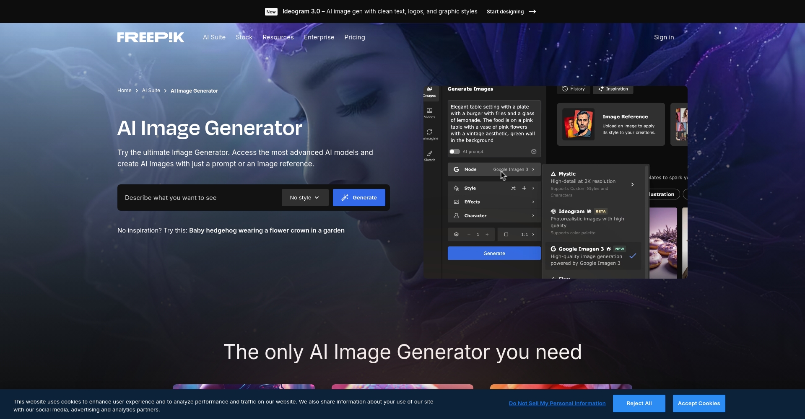805x419 pixels.
Task: Select the Videos sidebar icon
Action: point(430,113)
